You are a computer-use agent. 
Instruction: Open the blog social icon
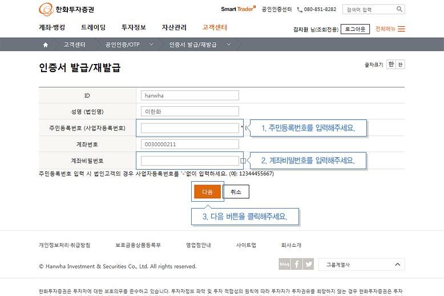(x=285, y=264)
